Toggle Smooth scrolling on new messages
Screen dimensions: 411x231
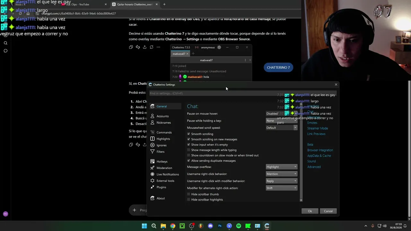point(189,139)
